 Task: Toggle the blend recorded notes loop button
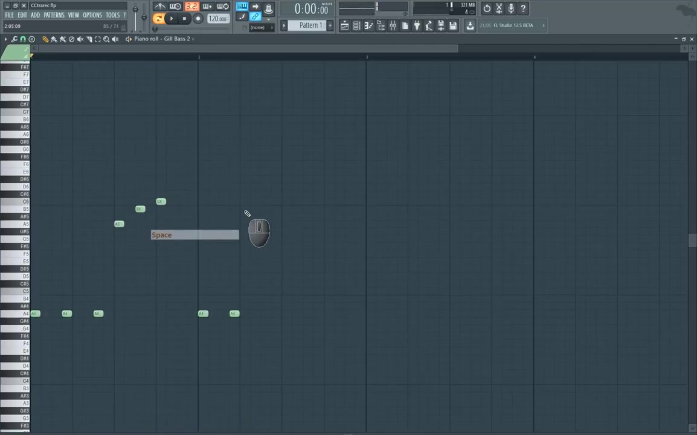[222, 7]
